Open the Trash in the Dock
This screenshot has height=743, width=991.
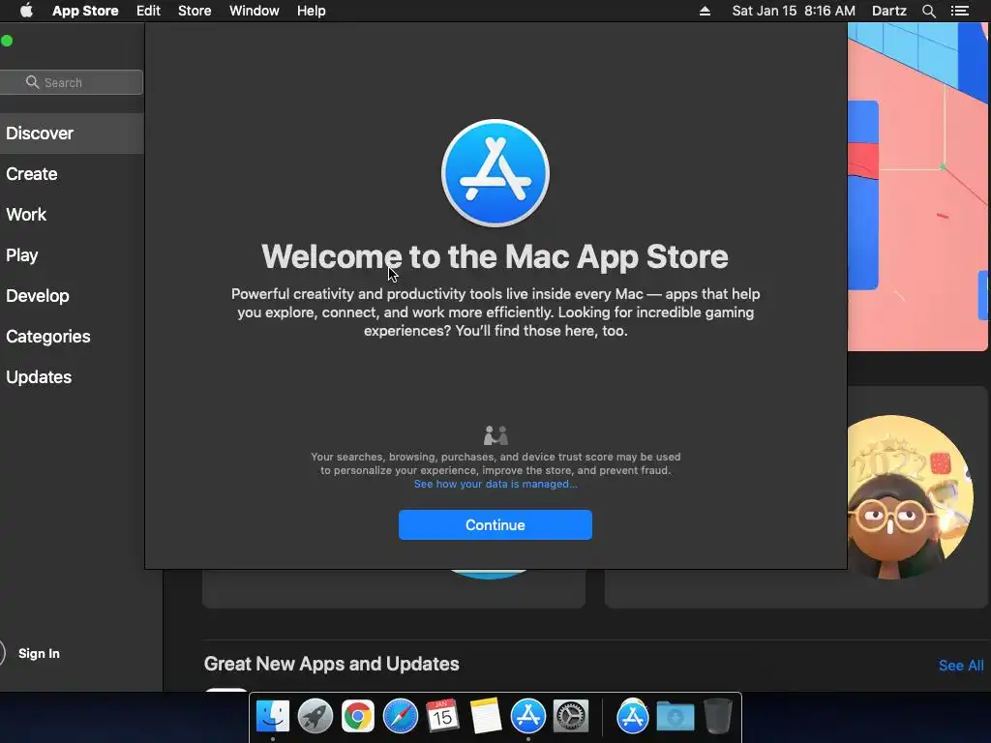pos(717,717)
